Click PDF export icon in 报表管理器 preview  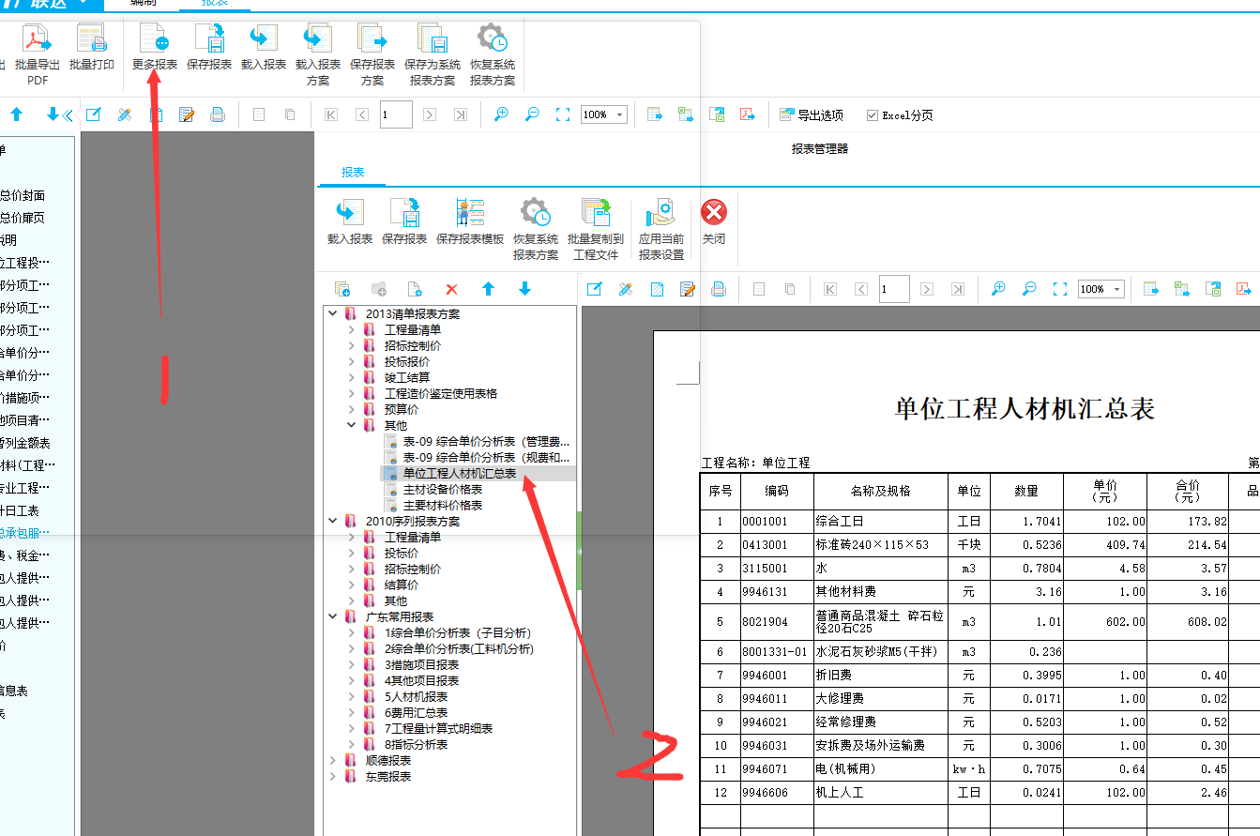coord(1245,289)
